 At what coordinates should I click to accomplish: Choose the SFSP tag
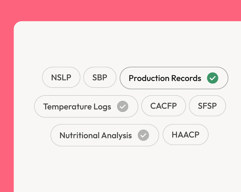pyautogui.click(x=207, y=106)
